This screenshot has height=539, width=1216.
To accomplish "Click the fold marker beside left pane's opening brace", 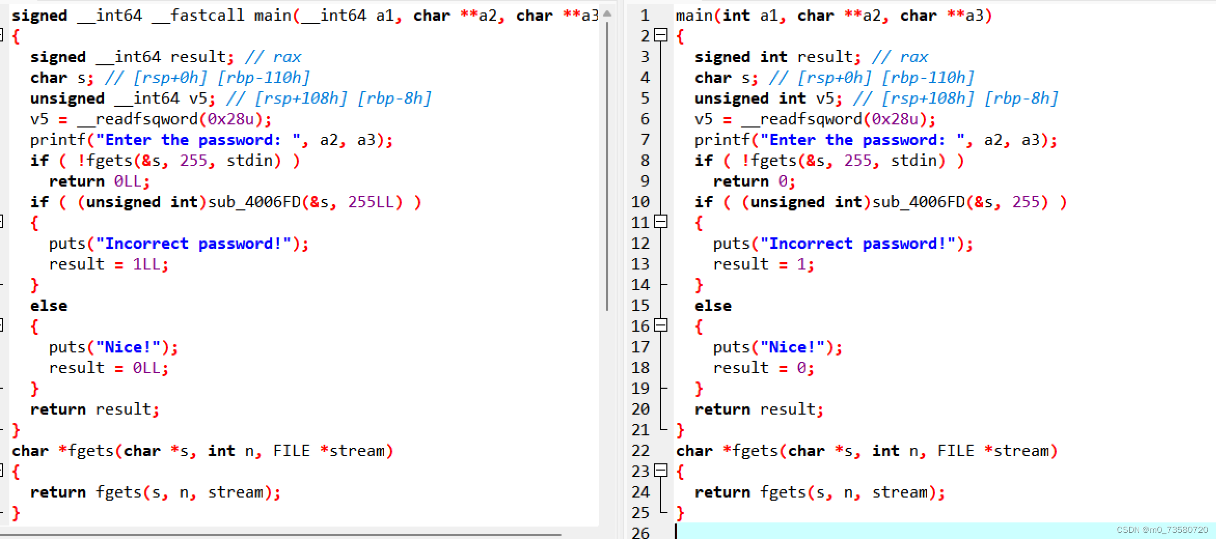I will click(x=3, y=36).
